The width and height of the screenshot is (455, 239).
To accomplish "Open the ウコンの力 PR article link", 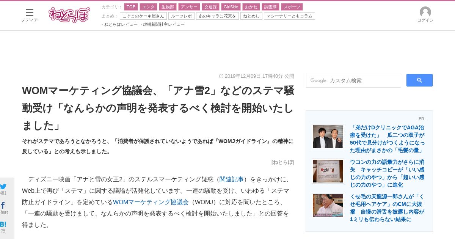I will [388, 173].
